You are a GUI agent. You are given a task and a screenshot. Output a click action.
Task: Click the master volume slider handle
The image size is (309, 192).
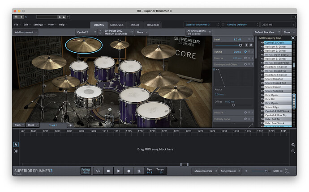[266, 171]
